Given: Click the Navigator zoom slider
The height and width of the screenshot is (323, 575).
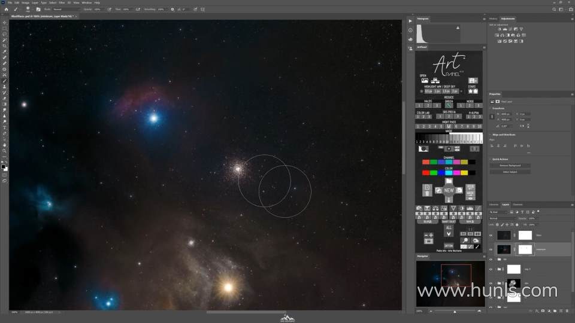Looking at the screenshot, I should click(x=455, y=311).
